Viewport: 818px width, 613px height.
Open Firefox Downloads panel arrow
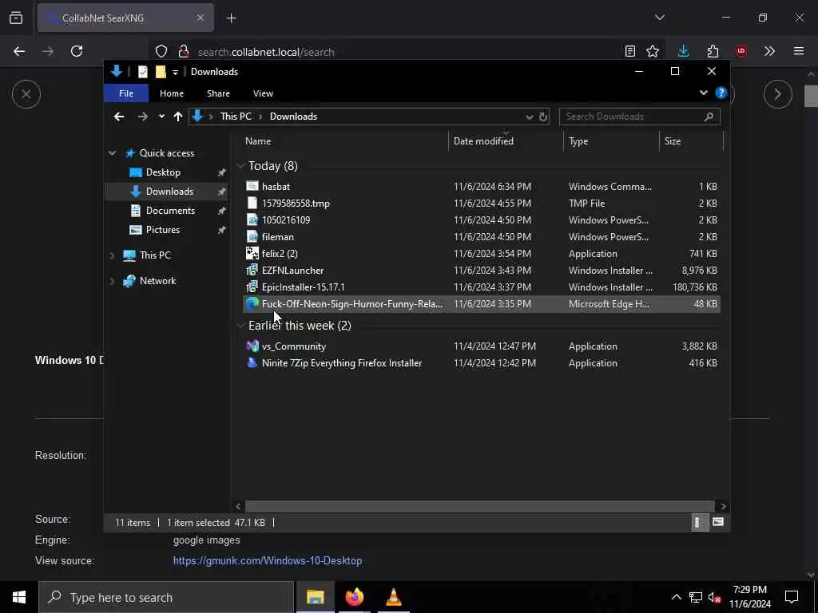click(683, 51)
